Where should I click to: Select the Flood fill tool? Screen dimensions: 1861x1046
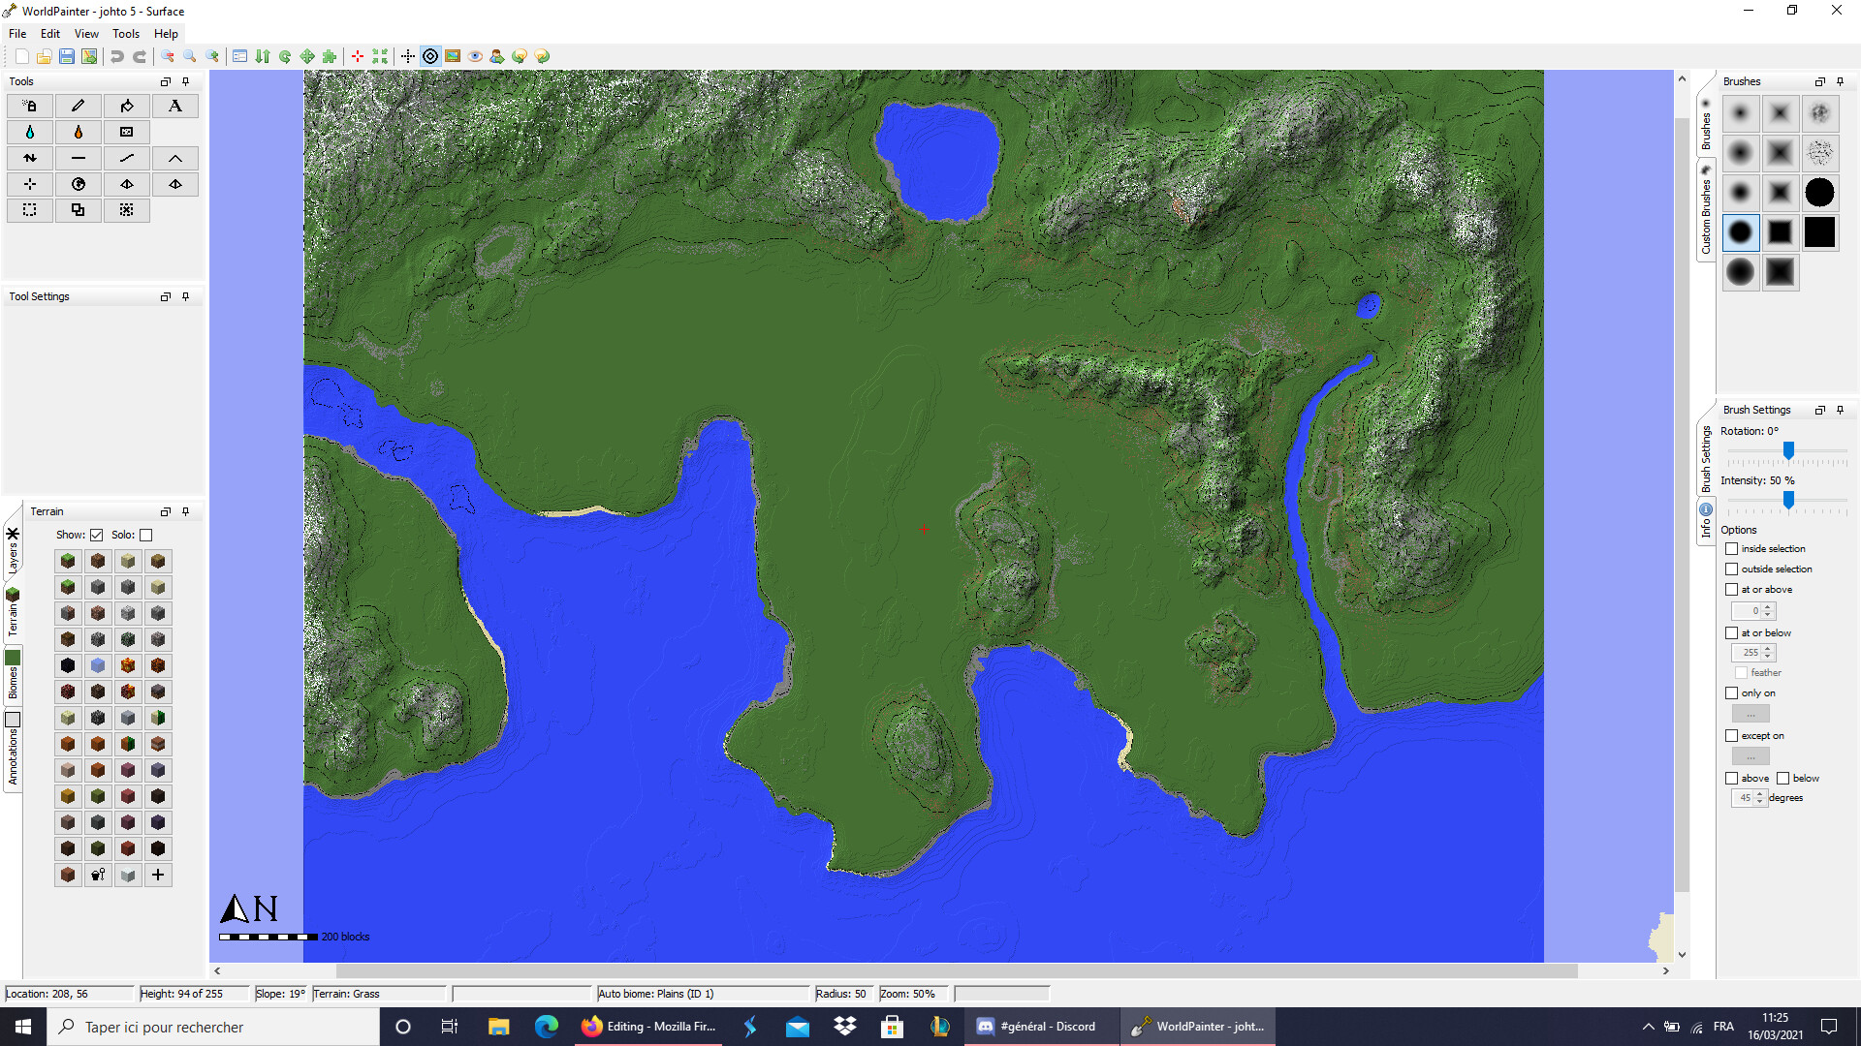[x=127, y=106]
